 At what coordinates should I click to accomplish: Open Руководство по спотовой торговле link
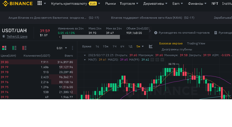pos(184,33)
